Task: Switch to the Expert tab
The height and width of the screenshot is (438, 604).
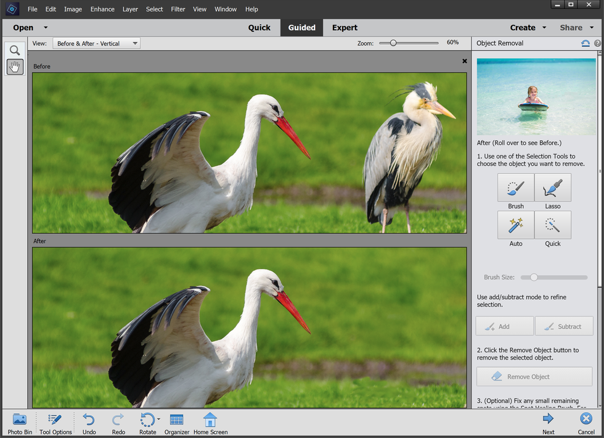Action: coord(345,28)
